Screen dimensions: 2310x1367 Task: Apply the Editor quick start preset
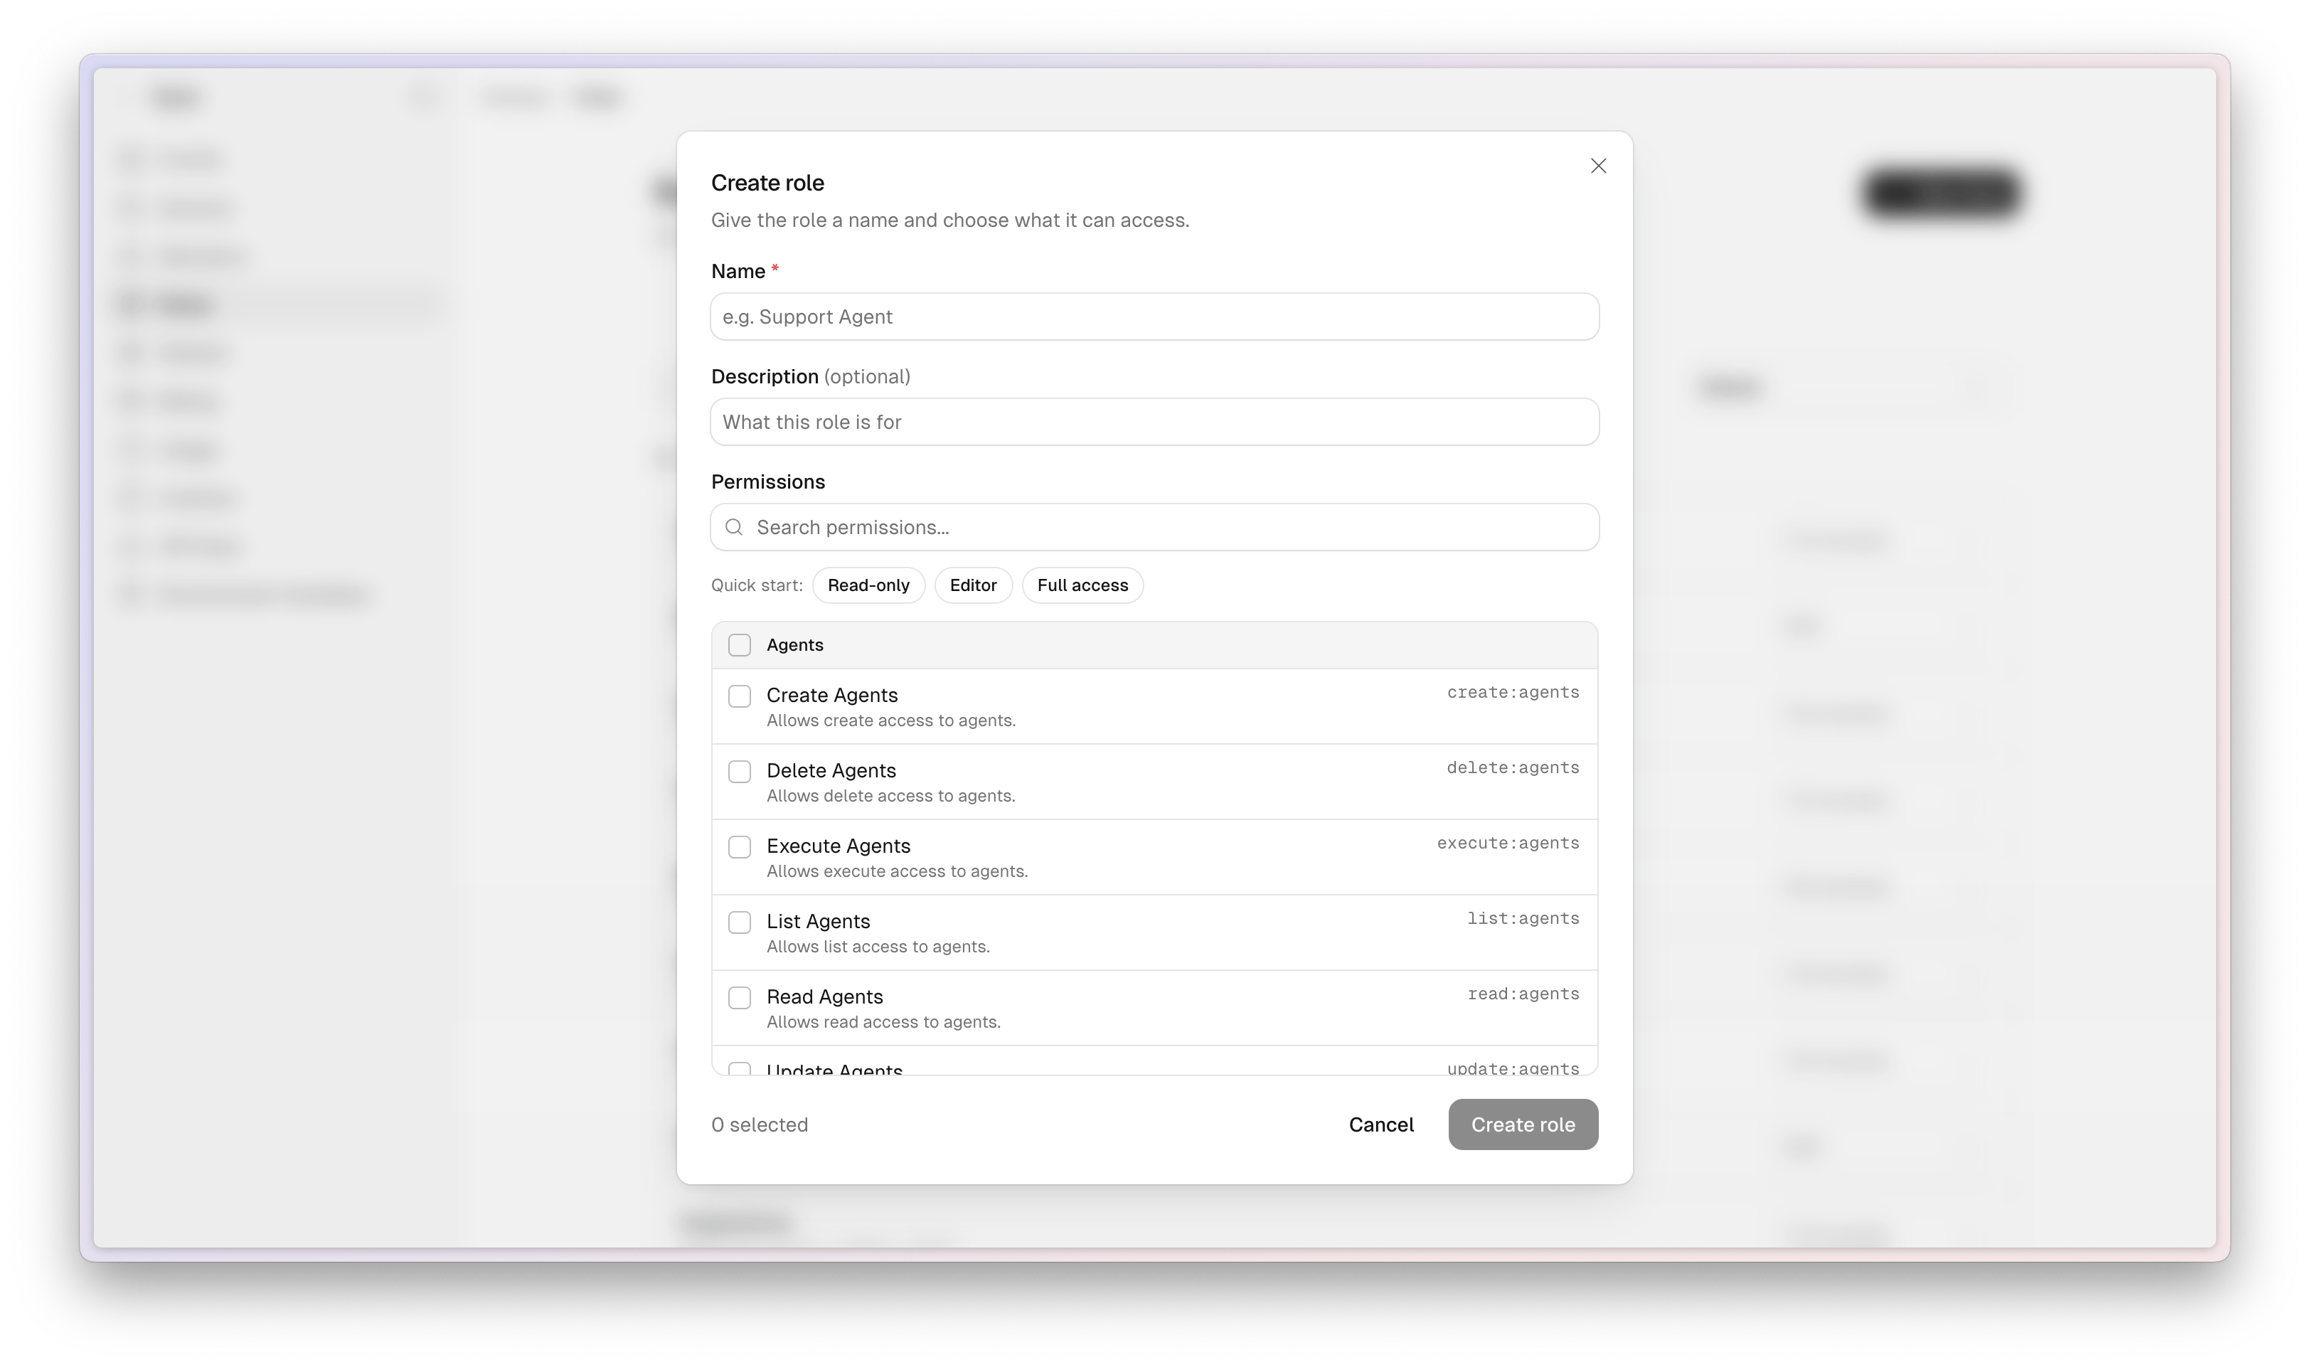(973, 585)
